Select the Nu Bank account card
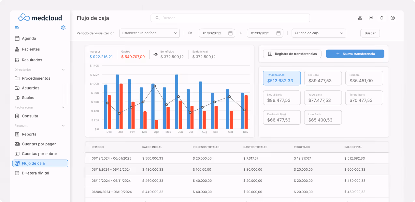Screen dimensions: 415x202 [x=323, y=78]
